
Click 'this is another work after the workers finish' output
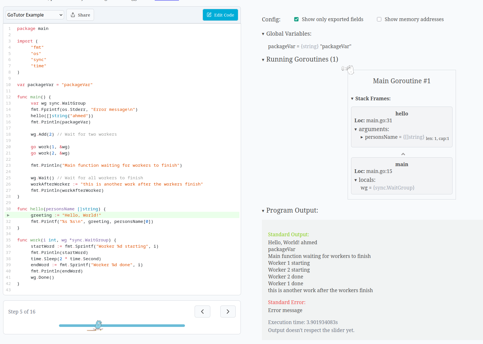pyautogui.click(x=320, y=290)
